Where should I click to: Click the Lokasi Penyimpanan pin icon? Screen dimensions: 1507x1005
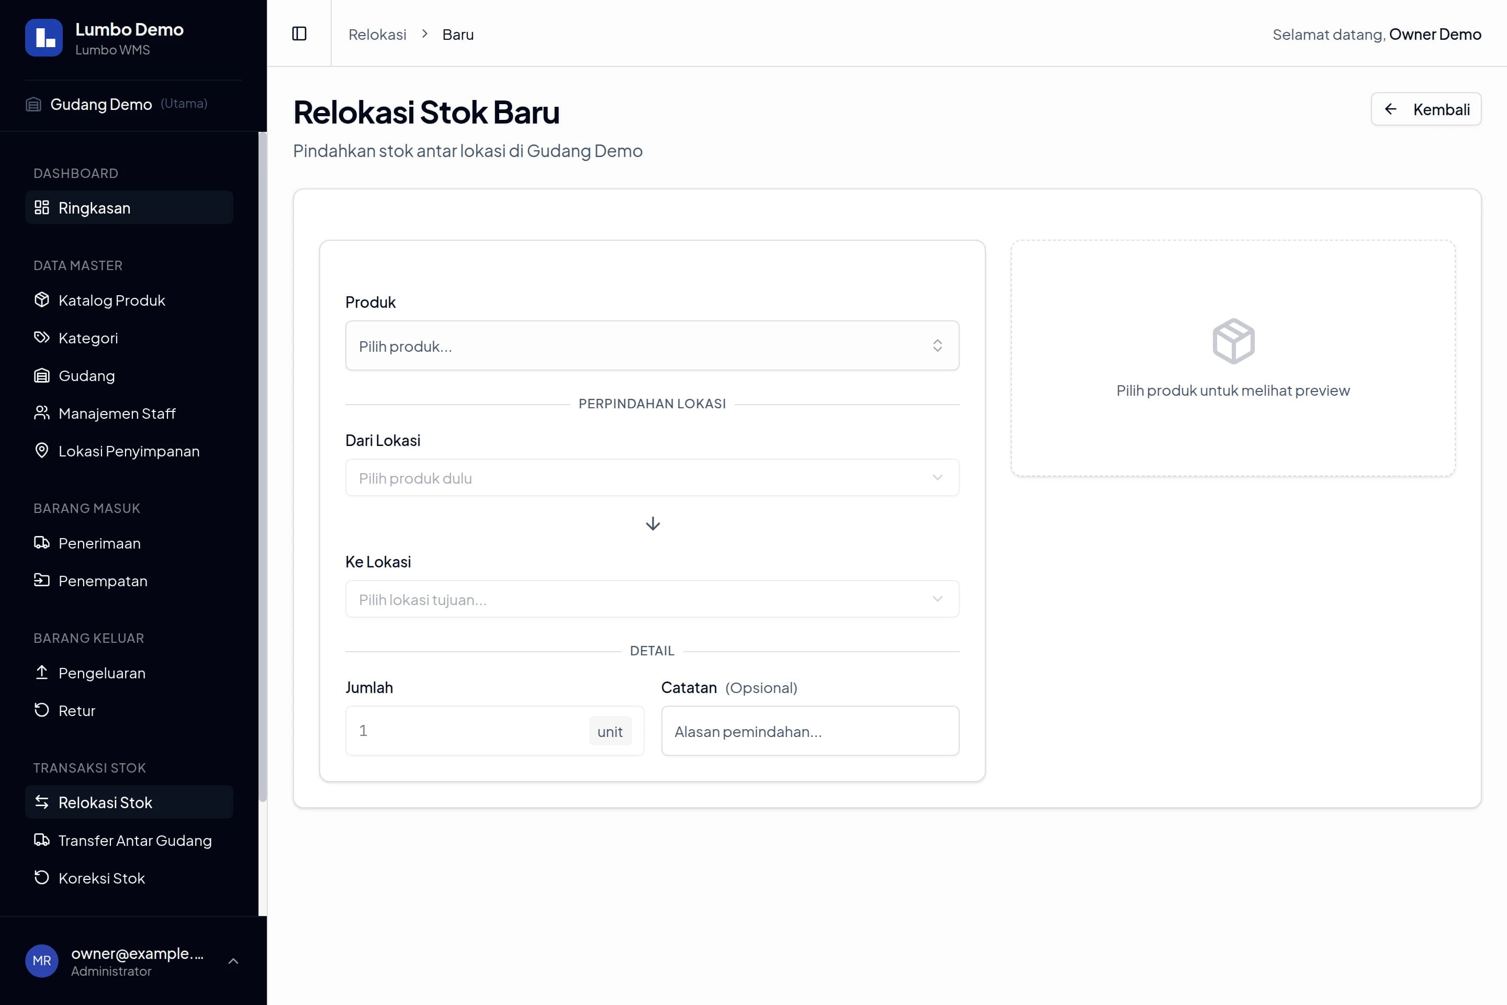pos(42,451)
